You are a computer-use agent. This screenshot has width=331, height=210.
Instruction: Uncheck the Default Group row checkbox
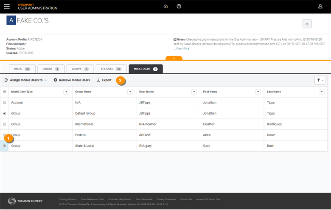coord(5,113)
